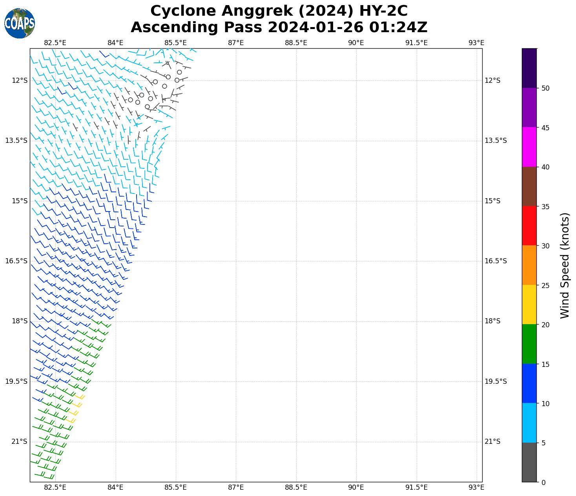
Task: Click the Ascending Pass 2024-01-26 01:24Z subtitle
Action: 279,27
